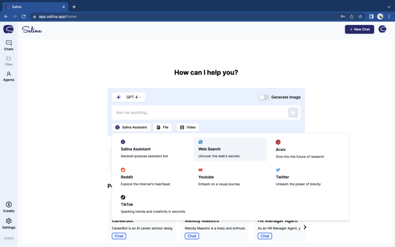395x247 pixels.
Task: Click the Salina wordmark in header
Action: click(32, 30)
